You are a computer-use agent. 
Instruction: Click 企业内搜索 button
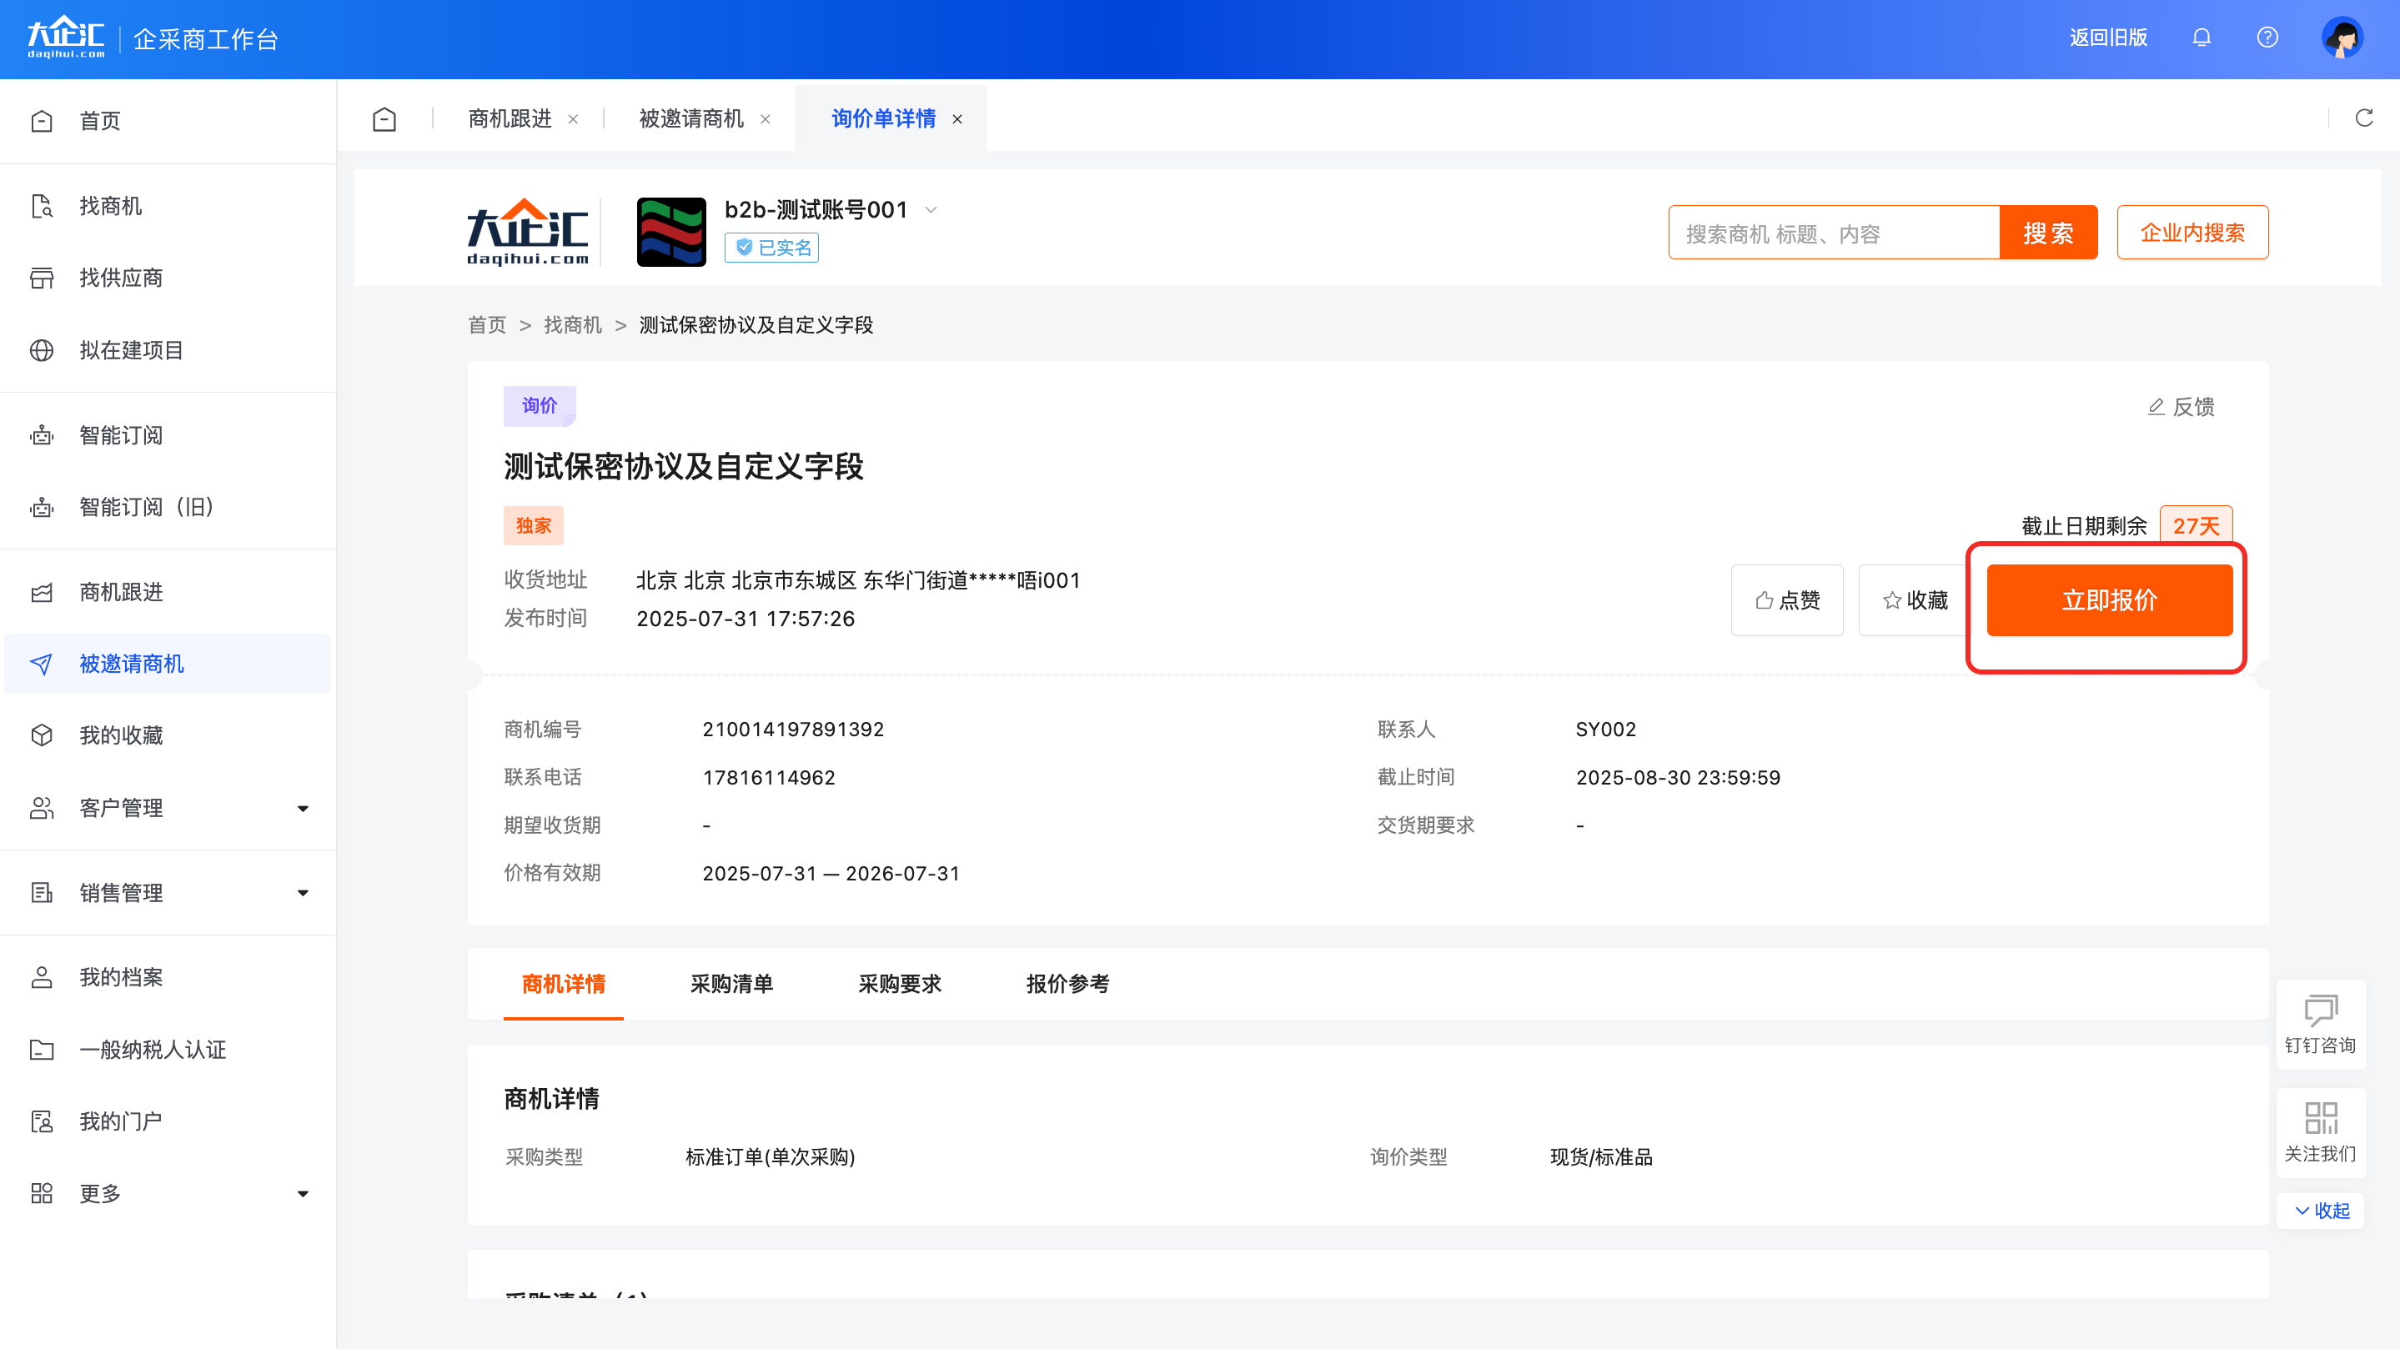click(2192, 233)
